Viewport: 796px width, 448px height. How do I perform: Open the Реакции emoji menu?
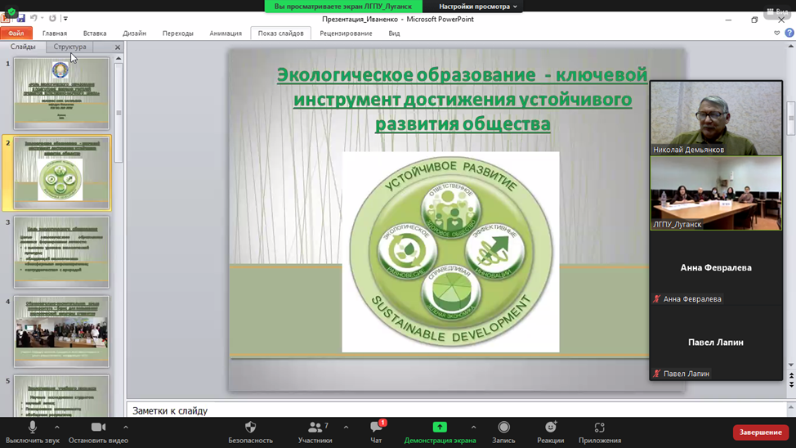551,428
